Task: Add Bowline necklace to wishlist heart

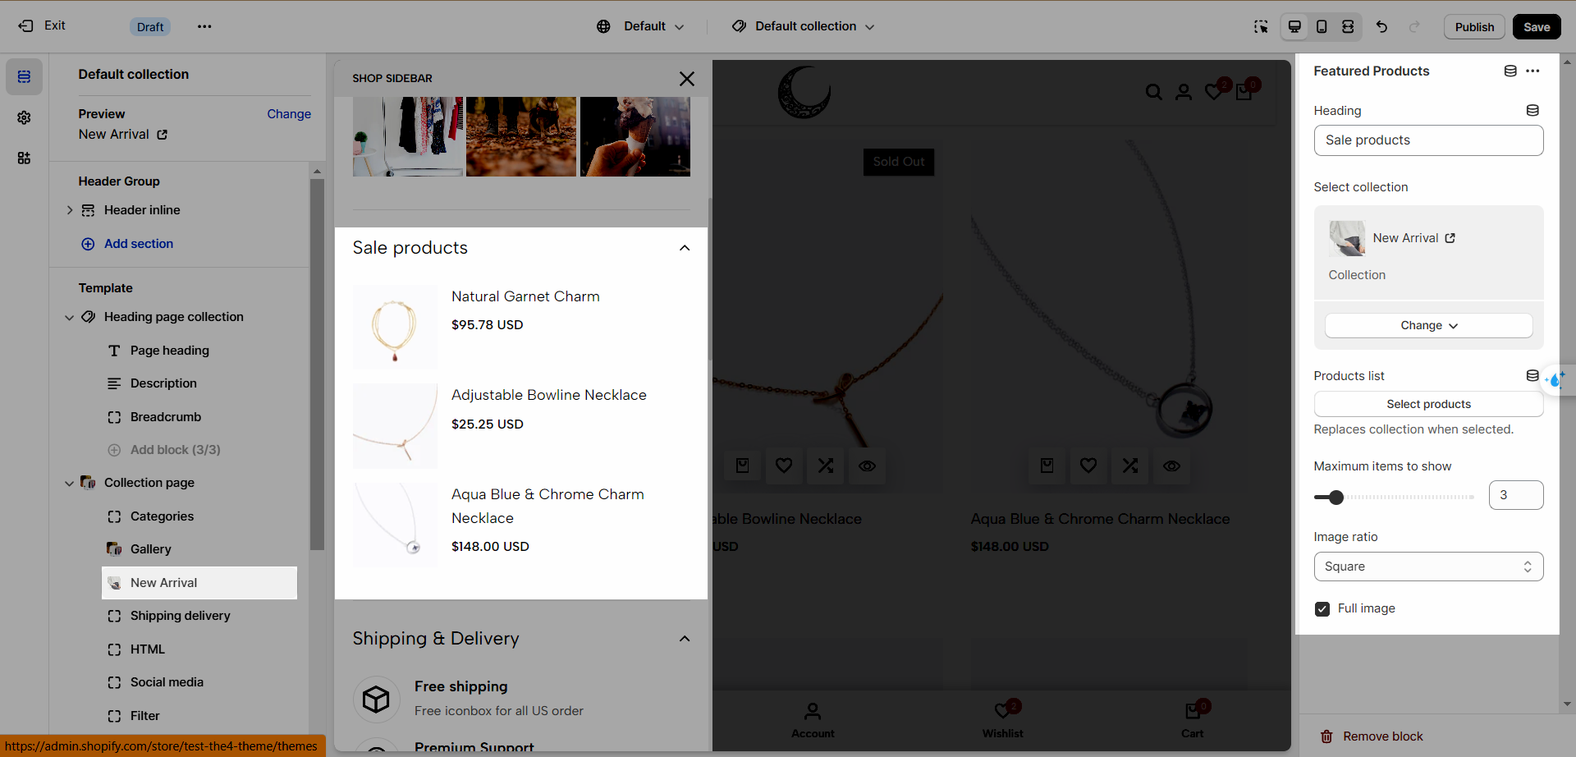Action: pos(784,466)
